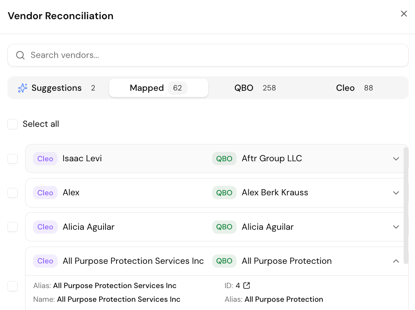Close the Vendor Reconciliation dialog

[x=404, y=13]
